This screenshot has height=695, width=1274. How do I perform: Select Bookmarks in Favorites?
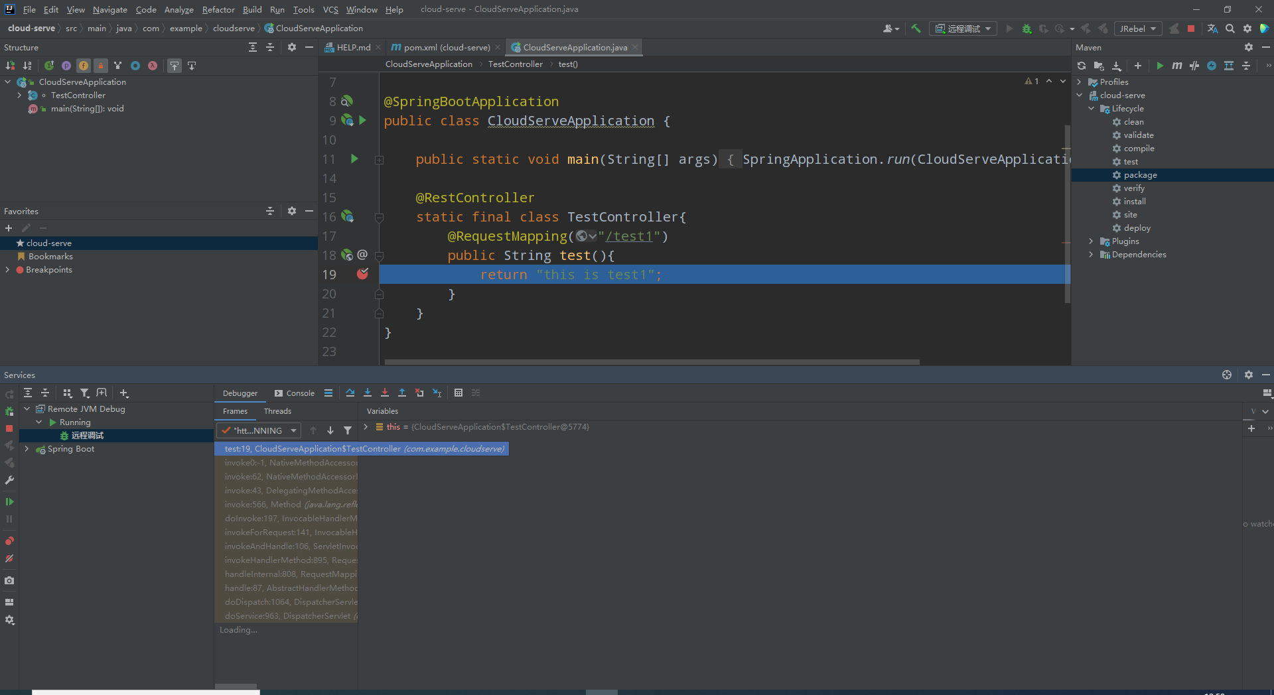[50, 257]
